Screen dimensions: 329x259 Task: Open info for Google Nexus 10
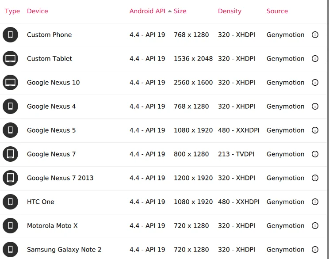[x=315, y=82]
